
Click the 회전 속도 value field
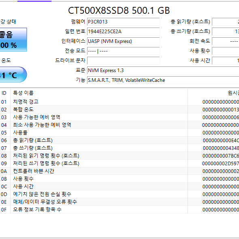(x=226, y=41)
